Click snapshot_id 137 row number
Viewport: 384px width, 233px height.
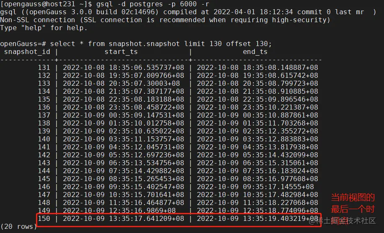point(44,115)
